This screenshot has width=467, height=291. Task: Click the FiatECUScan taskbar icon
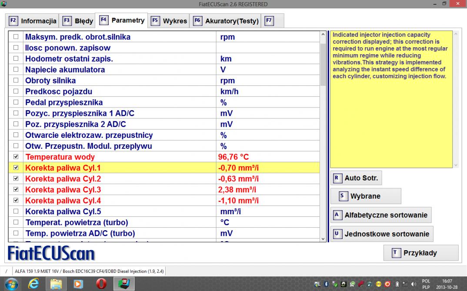click(124, 284)
